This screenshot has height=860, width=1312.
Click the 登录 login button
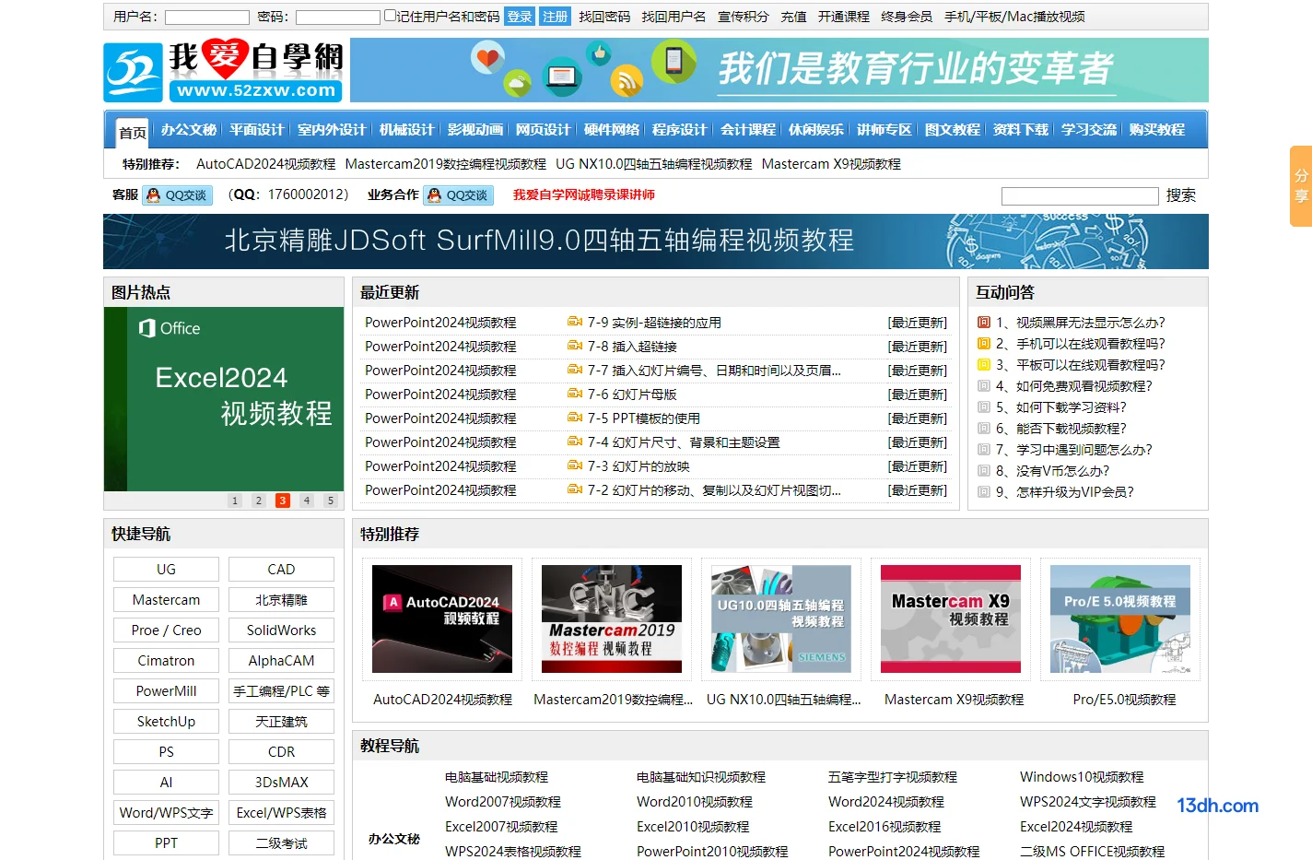click(520, 17)
